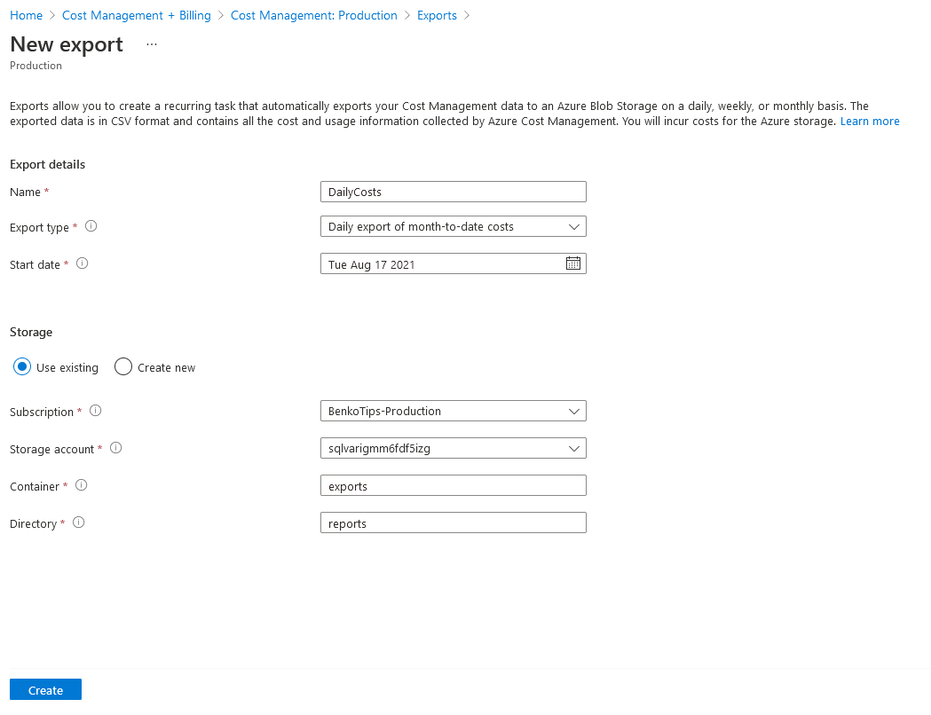Click the info icon beside Container
The image size is (931, 715).
point(81,484)
